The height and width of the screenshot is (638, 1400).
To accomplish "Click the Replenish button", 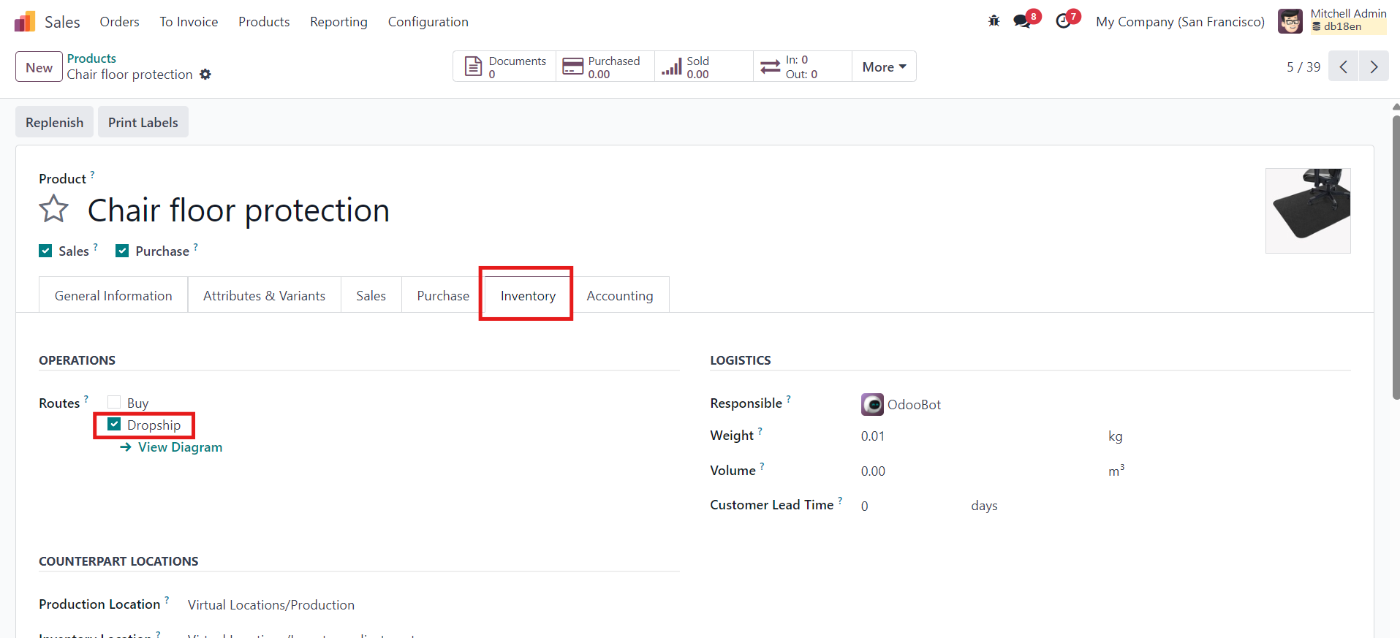I will [54, 122].
